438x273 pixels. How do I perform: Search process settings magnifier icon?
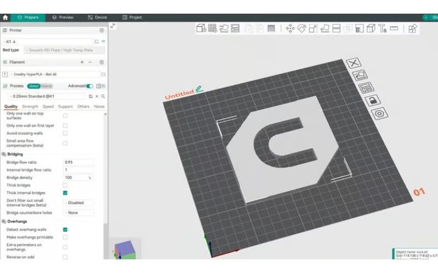pyautogui.click(x=103, y=97)
